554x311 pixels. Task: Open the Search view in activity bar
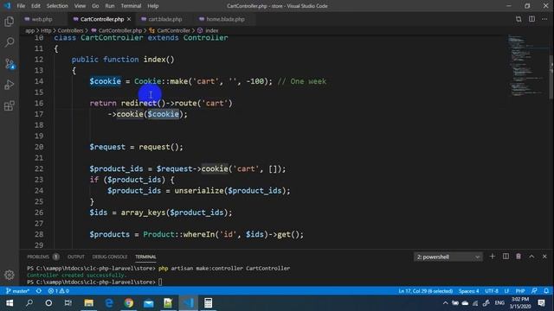pos(10,42)
